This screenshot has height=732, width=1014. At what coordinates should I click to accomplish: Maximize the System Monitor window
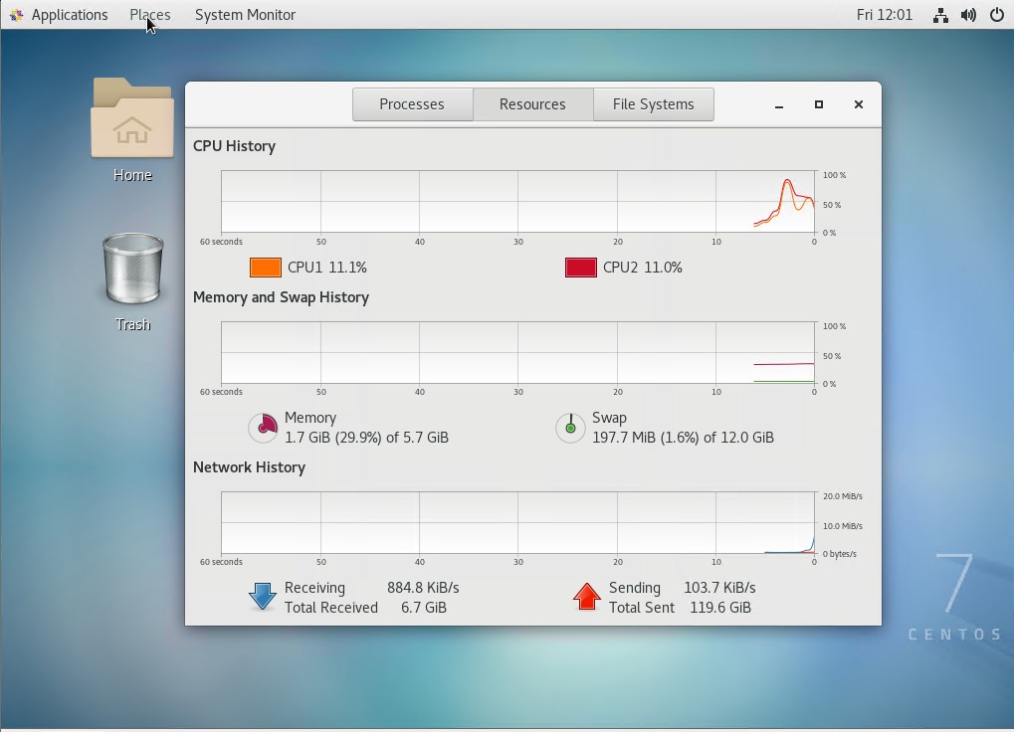(x=819, y=104)
